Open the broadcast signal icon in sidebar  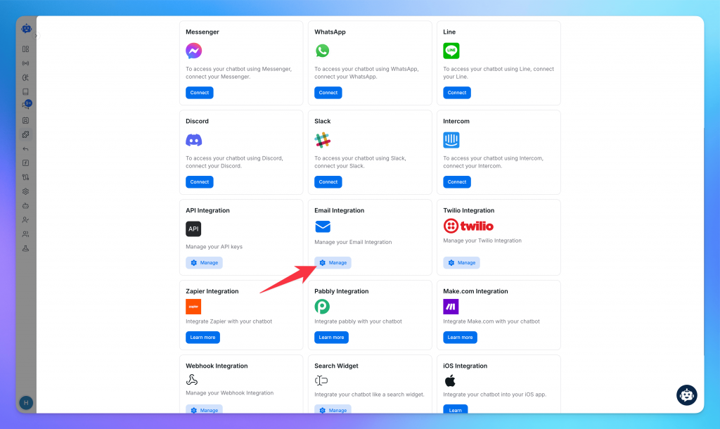(x=26, y=63)
